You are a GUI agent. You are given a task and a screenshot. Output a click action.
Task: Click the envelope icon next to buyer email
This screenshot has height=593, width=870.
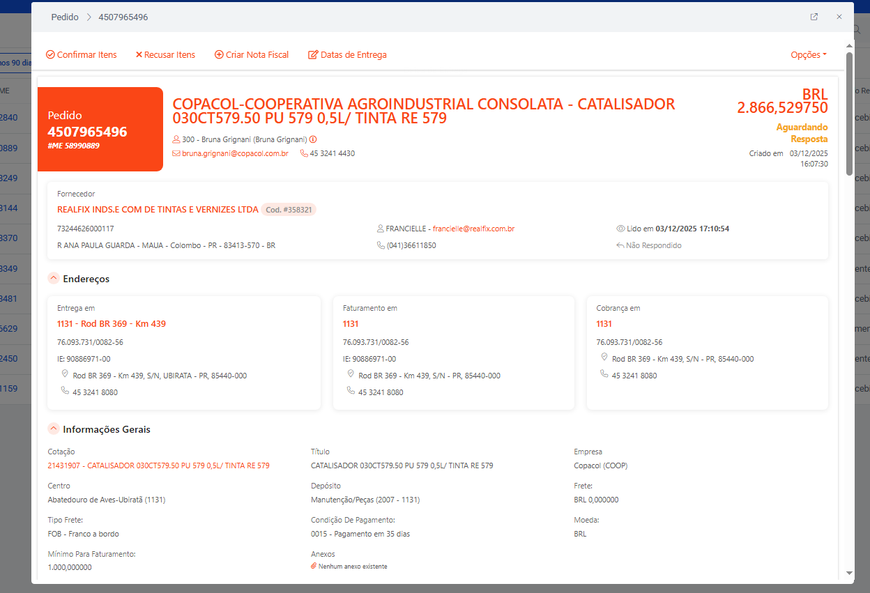176,153
